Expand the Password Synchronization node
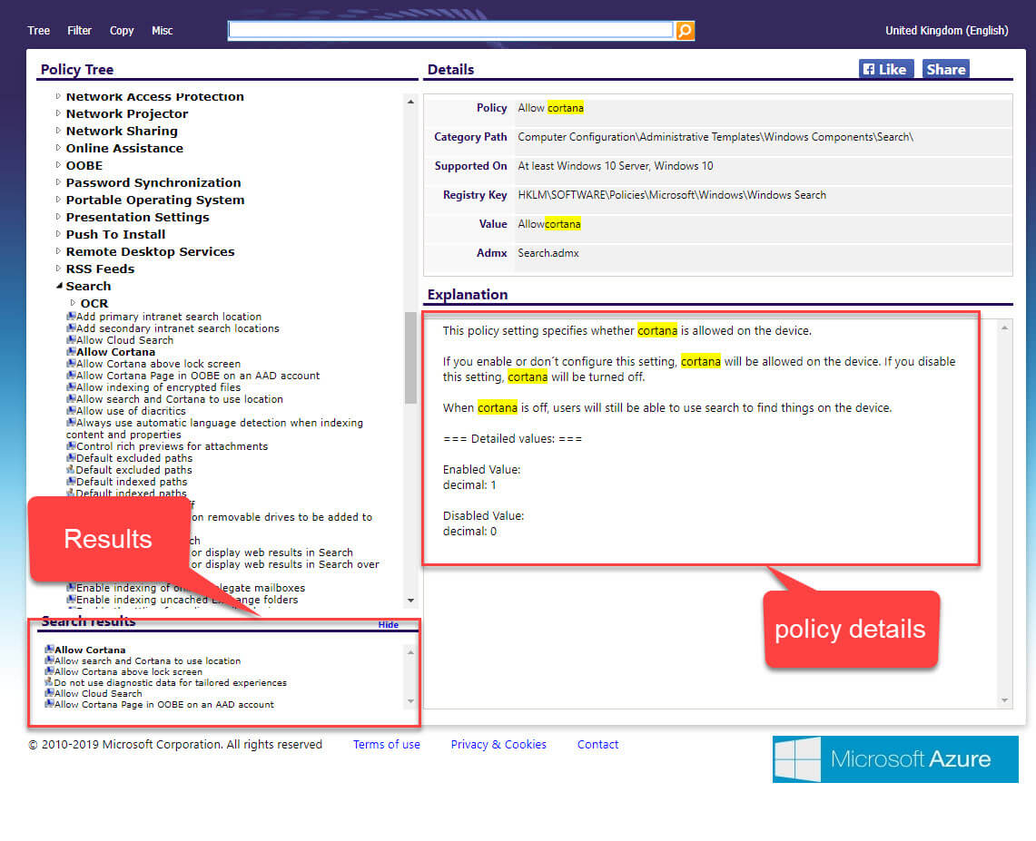The width and height of the screenshot is (1036, 841). (58, 182)
